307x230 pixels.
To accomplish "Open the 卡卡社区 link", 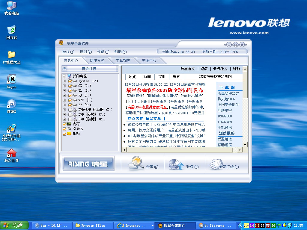I will pos(220,69).
